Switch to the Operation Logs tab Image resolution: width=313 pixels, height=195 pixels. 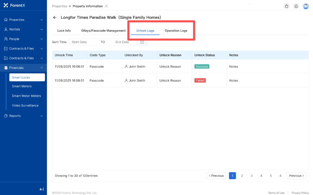tap(176, 31)
